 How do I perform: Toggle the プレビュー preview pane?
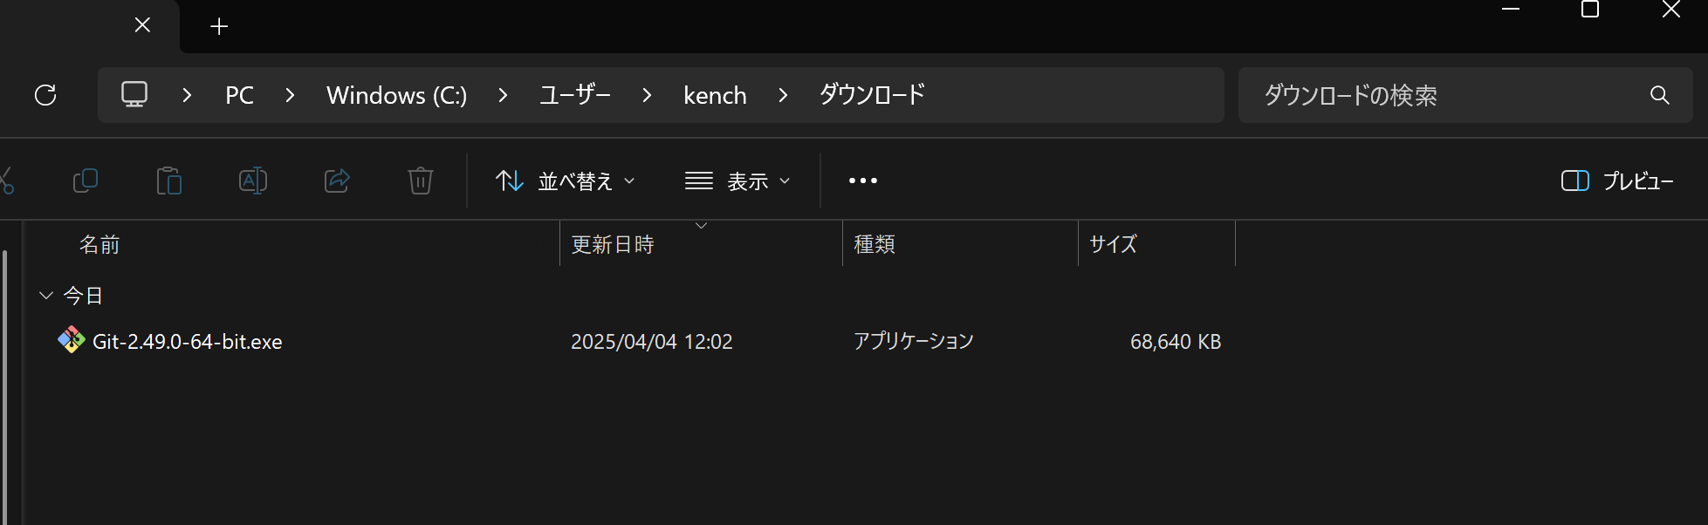tap(1617, 181)
